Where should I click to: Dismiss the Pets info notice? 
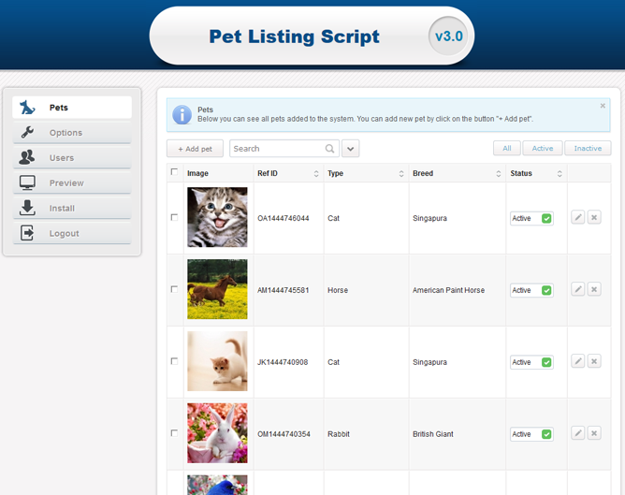pyautogui.click(x=603, y=106)
